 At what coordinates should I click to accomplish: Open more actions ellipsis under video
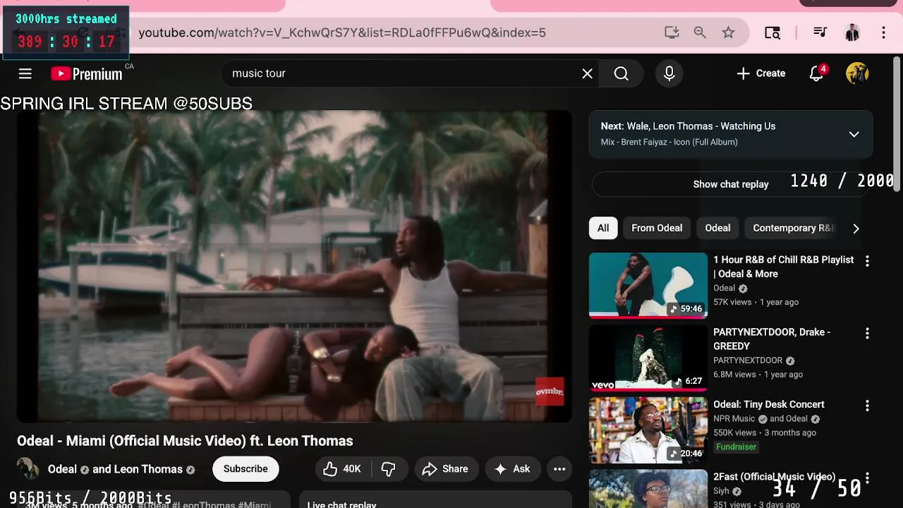[559, 468]
